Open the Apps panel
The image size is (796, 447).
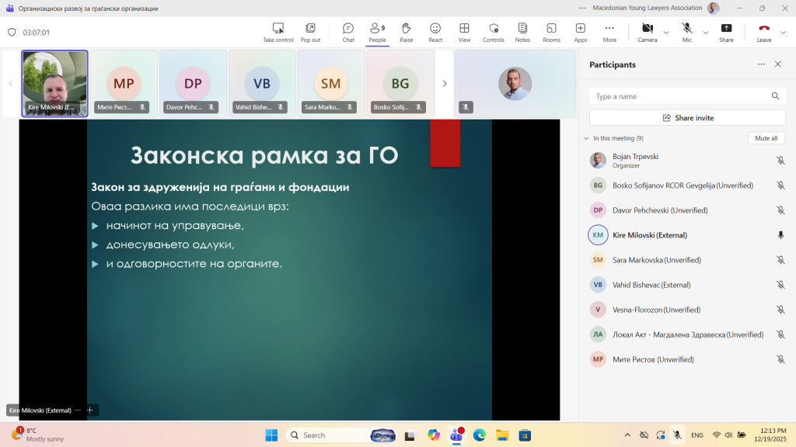(580, 29)
